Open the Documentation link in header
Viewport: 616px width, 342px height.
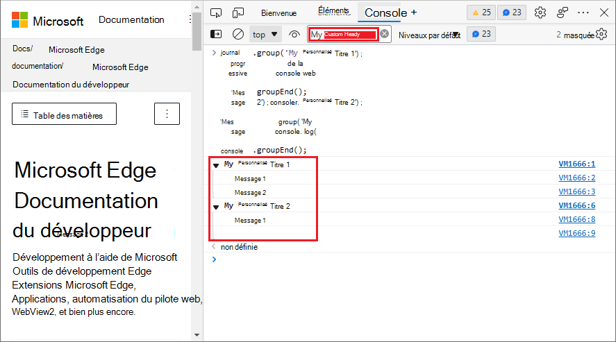(x=131, y=19)
